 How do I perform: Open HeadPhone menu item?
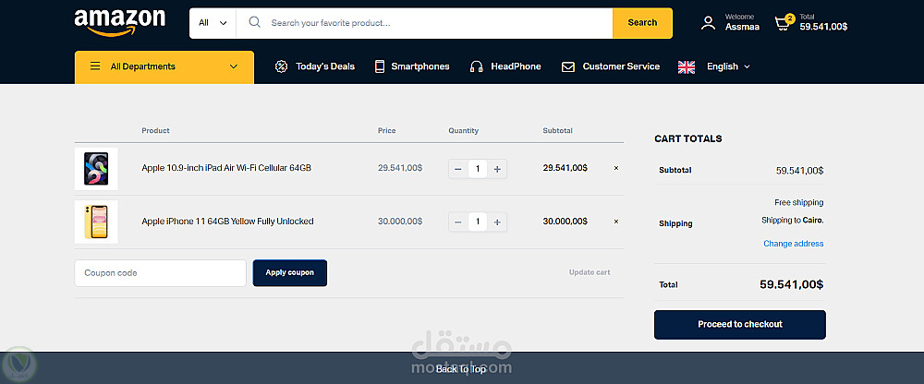tap(516, 66)
